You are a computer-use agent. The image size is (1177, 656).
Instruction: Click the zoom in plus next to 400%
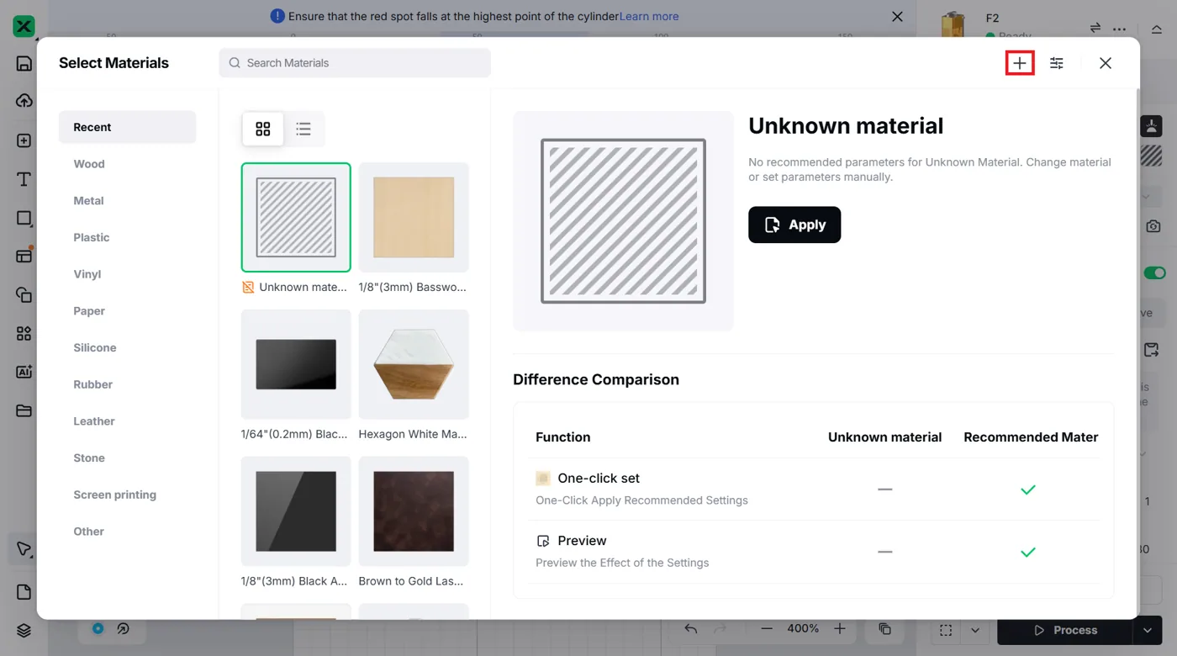[x=840, y=629]
